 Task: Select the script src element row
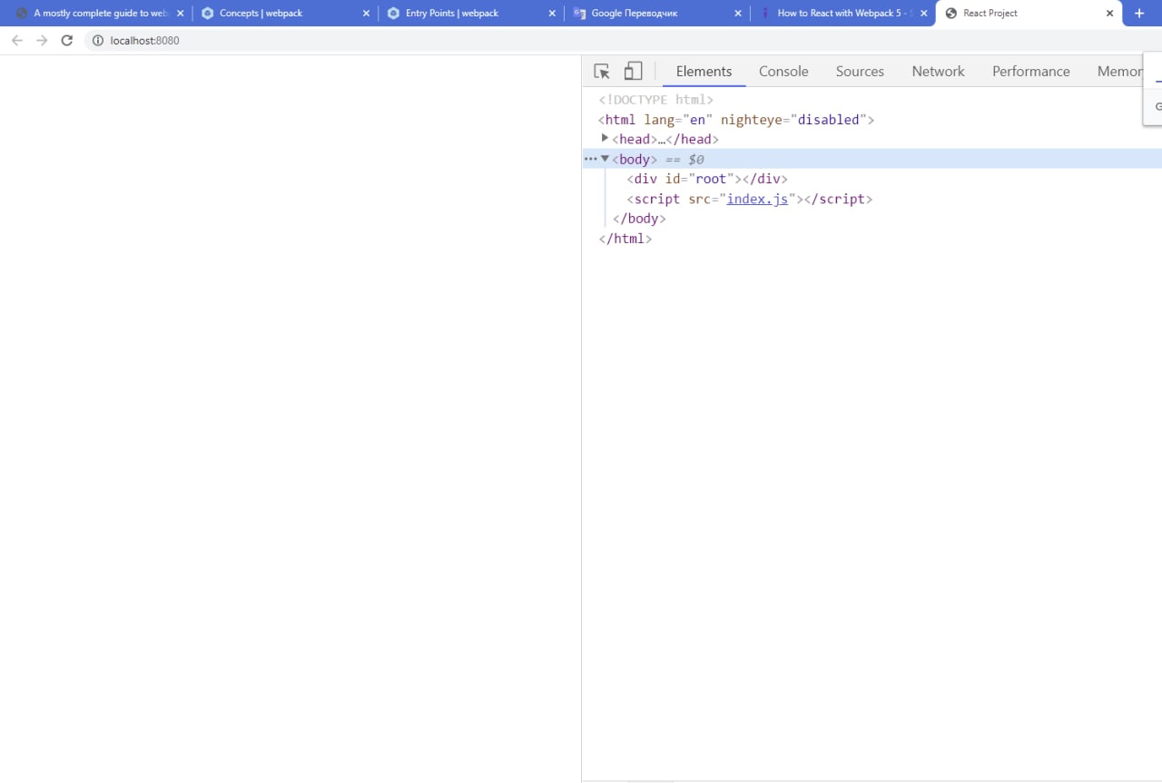point(749,199)
